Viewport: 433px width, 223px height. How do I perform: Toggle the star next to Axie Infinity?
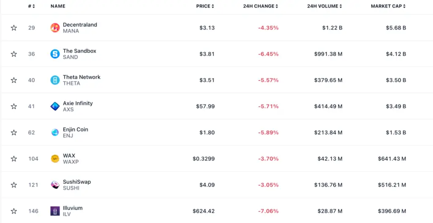(x=14, y=106)
